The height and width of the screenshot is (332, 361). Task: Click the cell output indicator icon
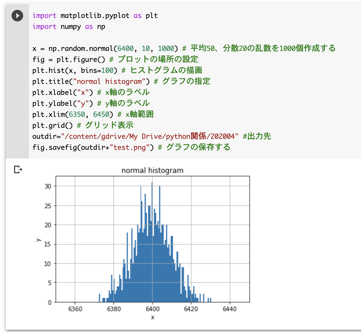[17, 169]
